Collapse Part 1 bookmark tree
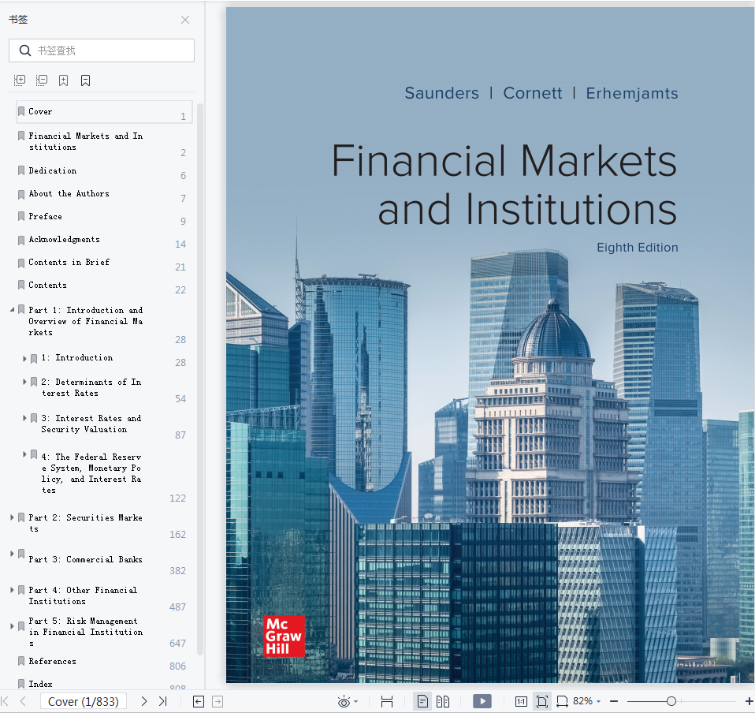 pos(12,310)
